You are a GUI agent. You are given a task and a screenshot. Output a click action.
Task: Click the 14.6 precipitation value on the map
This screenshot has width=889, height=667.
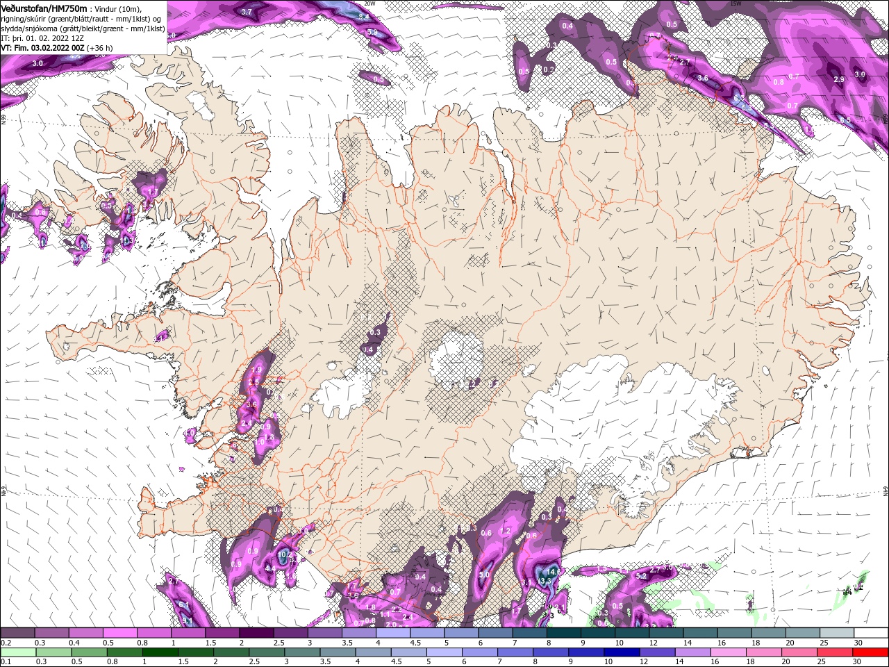tap(554, 571)
